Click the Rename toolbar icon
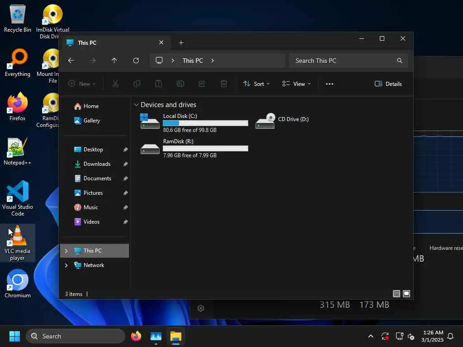Image resolution: width=463 pixels, height=347 pixels. 180,84
